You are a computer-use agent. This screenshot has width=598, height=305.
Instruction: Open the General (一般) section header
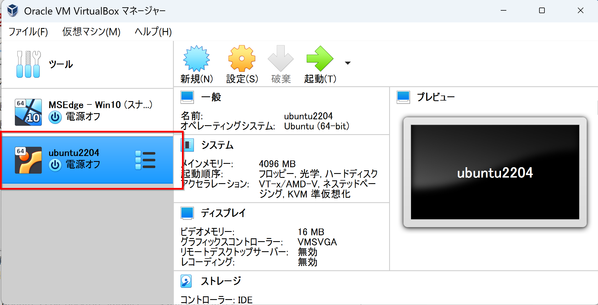point(211,97)
